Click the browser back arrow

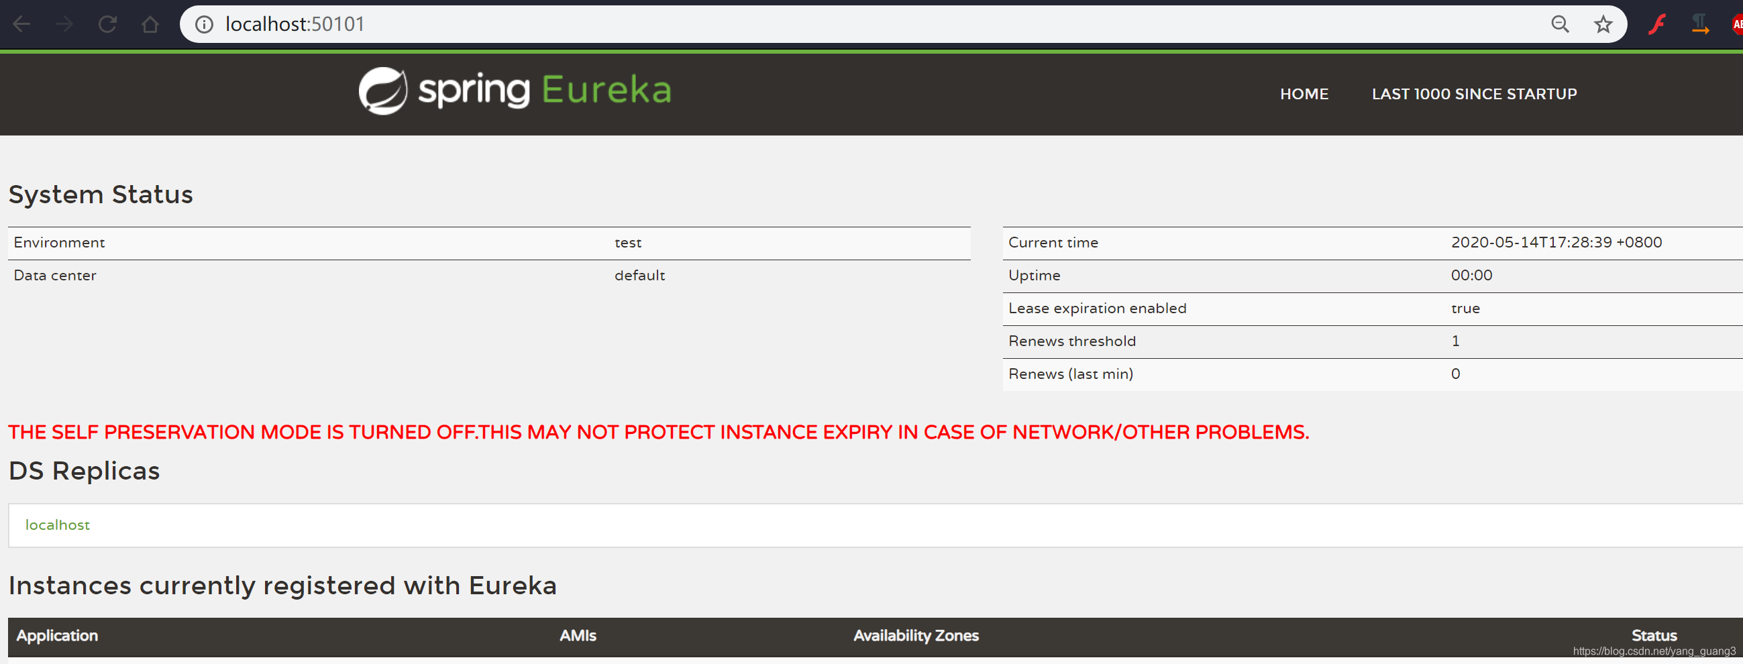click(21, 25)
